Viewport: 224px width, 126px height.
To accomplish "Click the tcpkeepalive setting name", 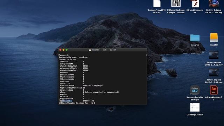I will [66, 99].
